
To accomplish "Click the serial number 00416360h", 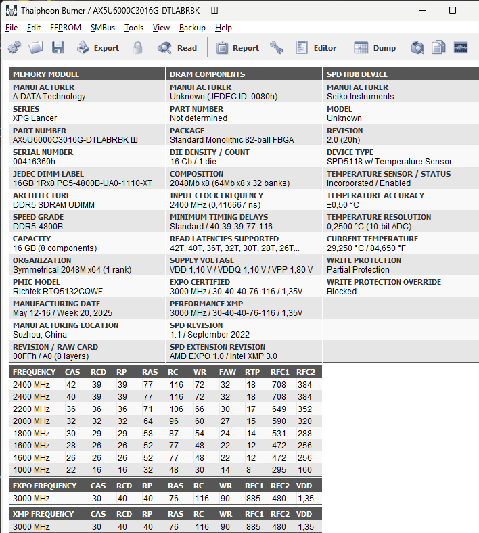I will pyautogui.click(x=34, y=162).
